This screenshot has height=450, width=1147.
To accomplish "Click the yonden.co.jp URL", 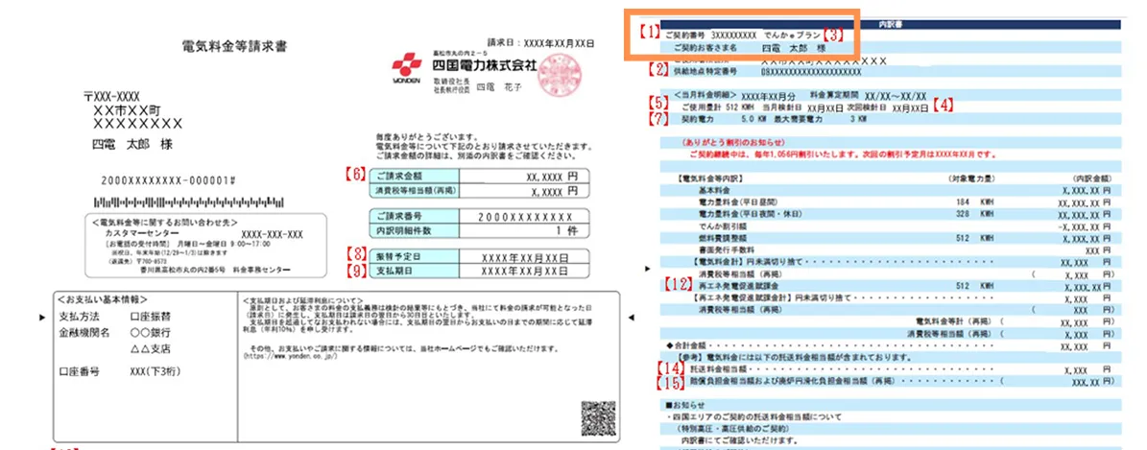I will [x=291, y=355].
